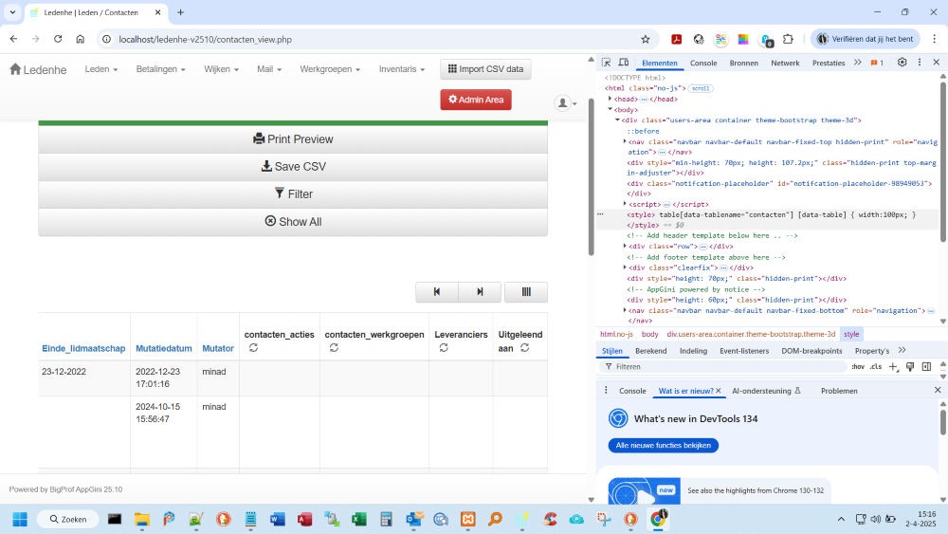Toggle the .cls element classes button
The image size is (948, 534).
pyautogui.click(x=875, y=366)
